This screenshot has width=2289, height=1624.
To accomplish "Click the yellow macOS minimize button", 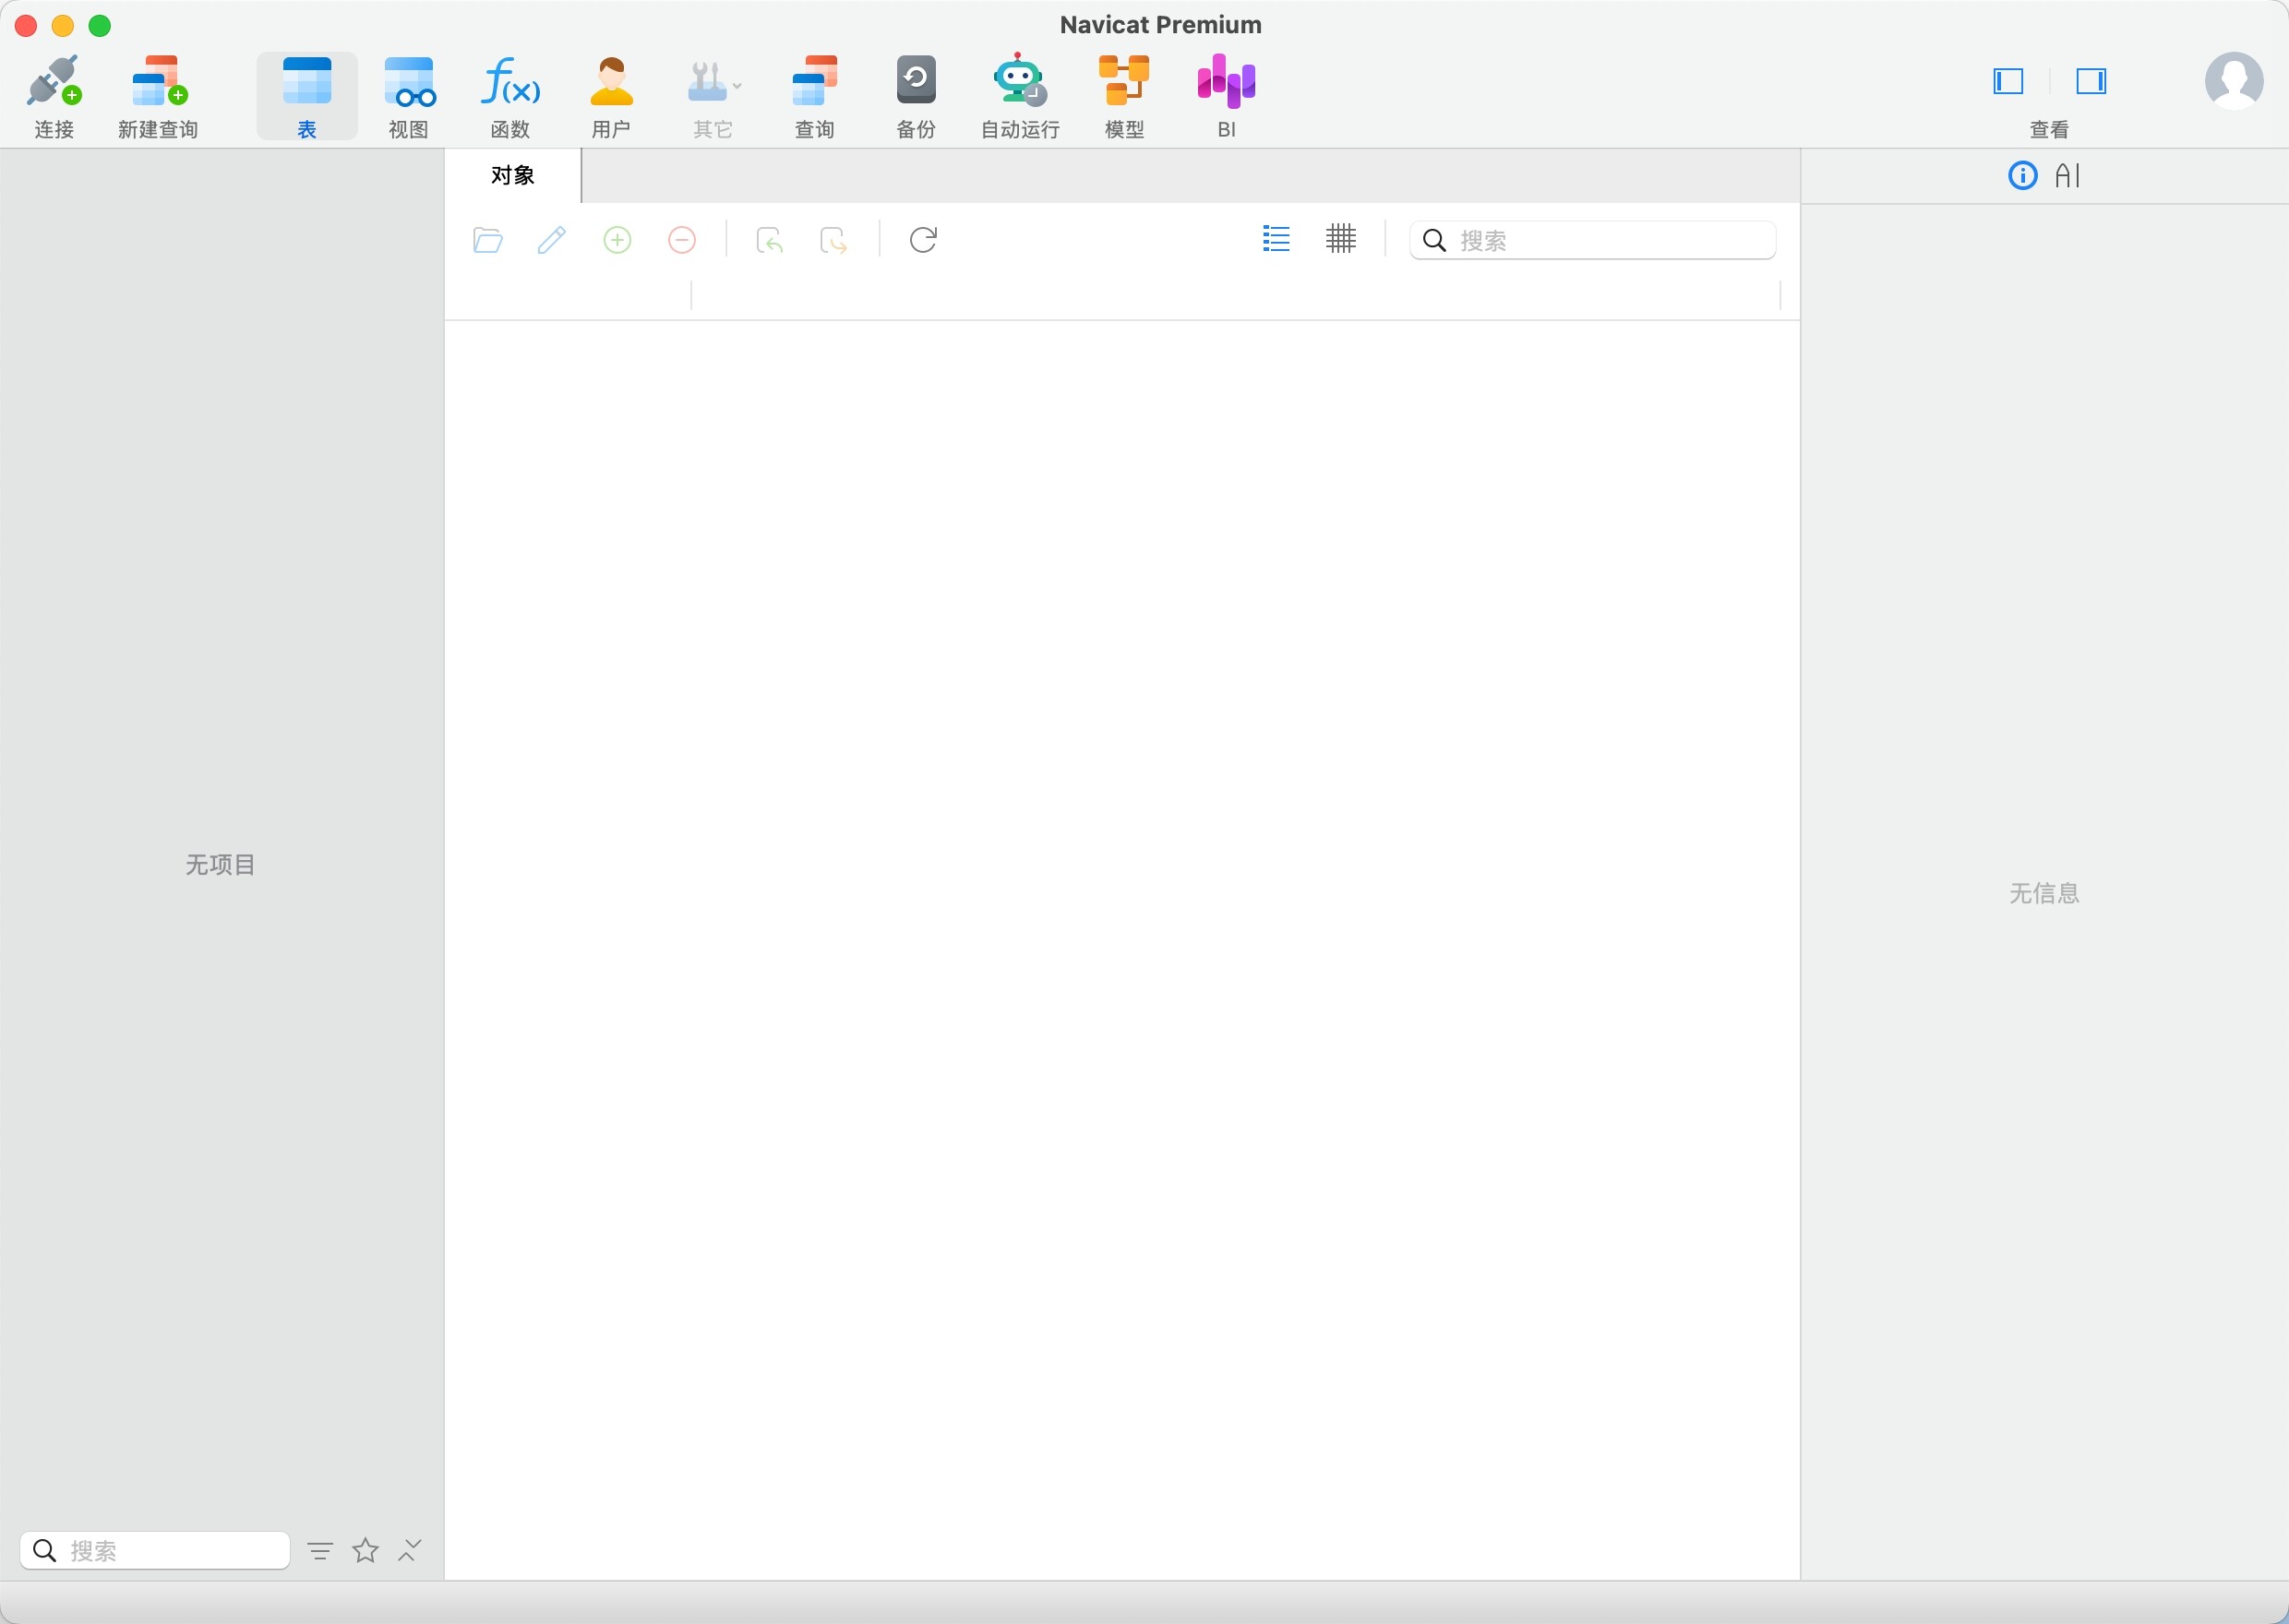I will pyautogui.click(x=63, y=25).
